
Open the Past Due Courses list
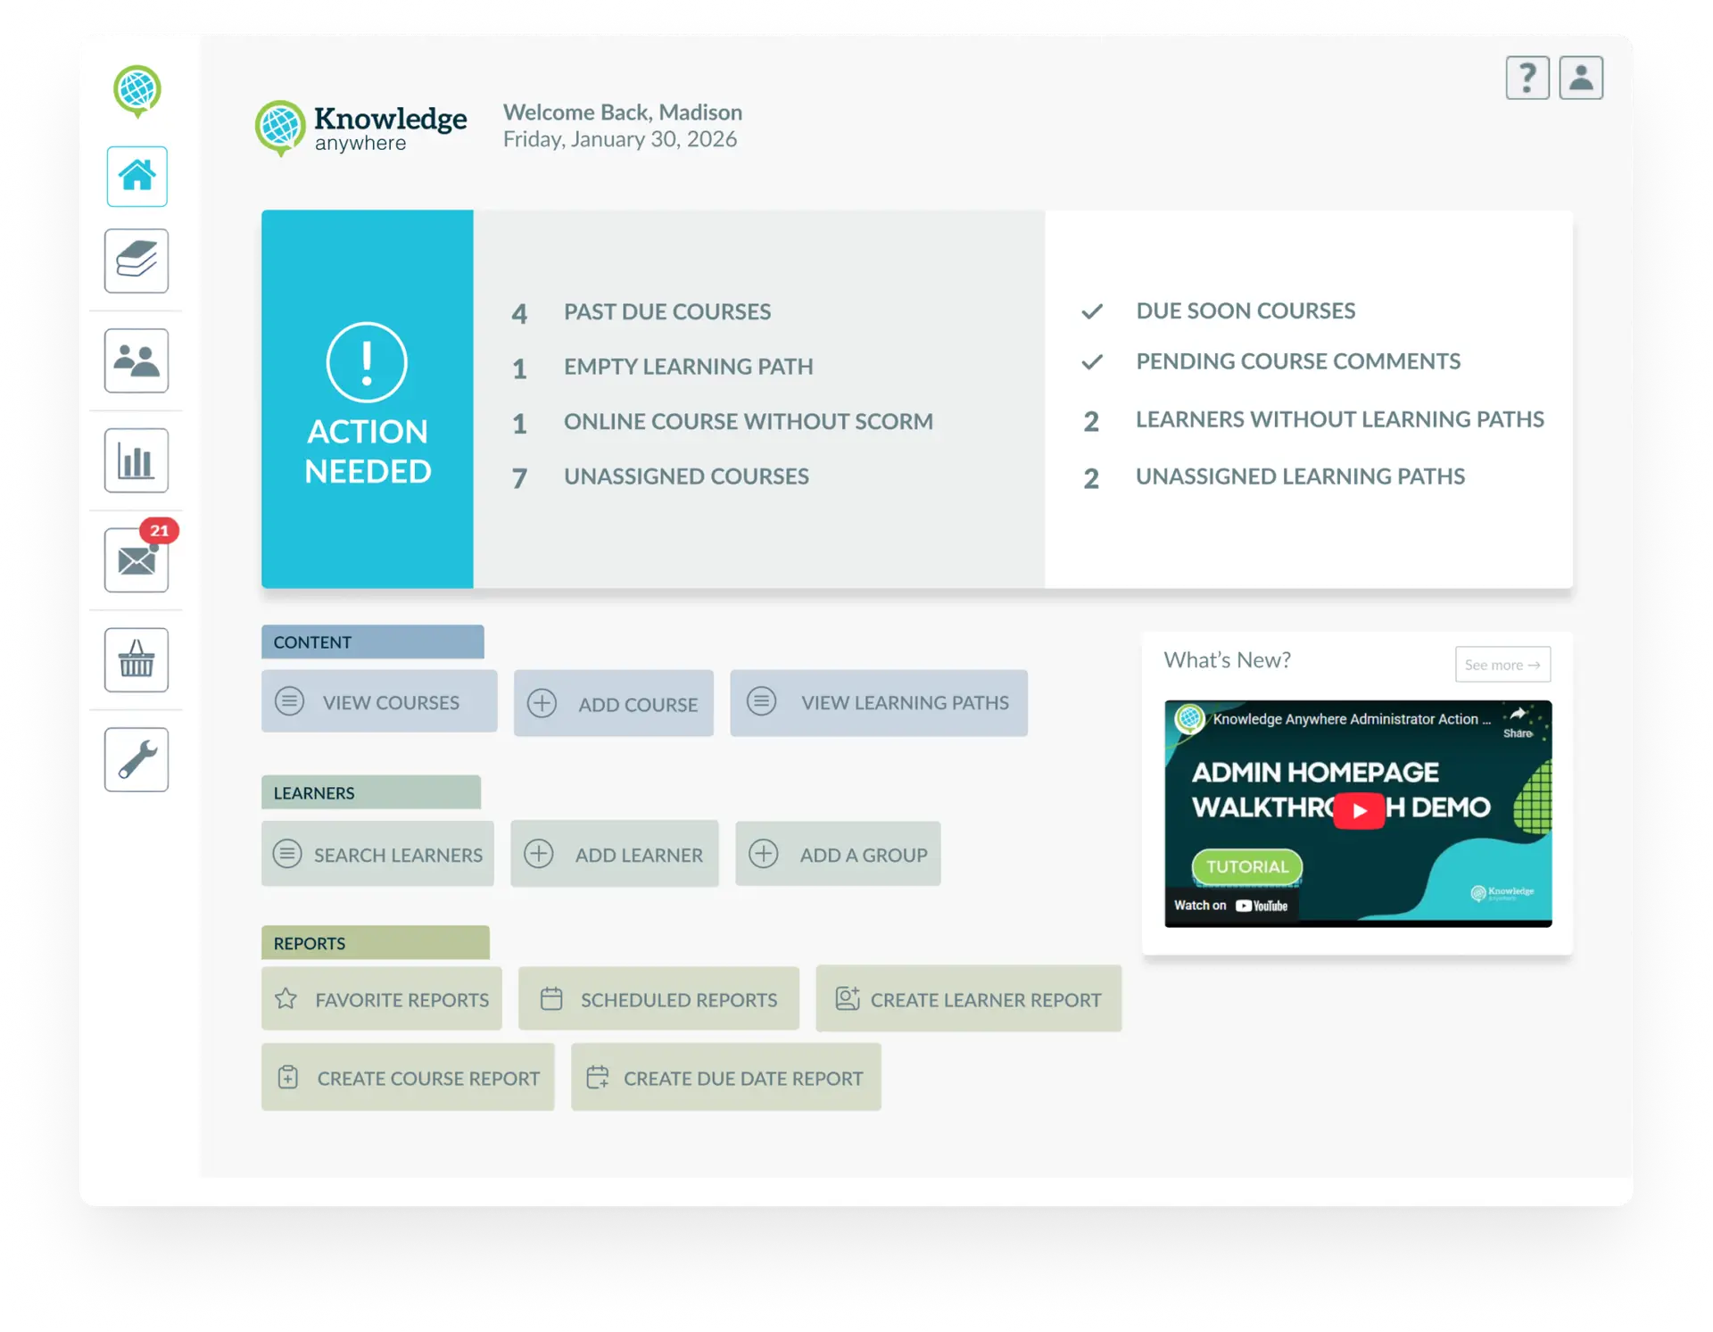[666, 311]
